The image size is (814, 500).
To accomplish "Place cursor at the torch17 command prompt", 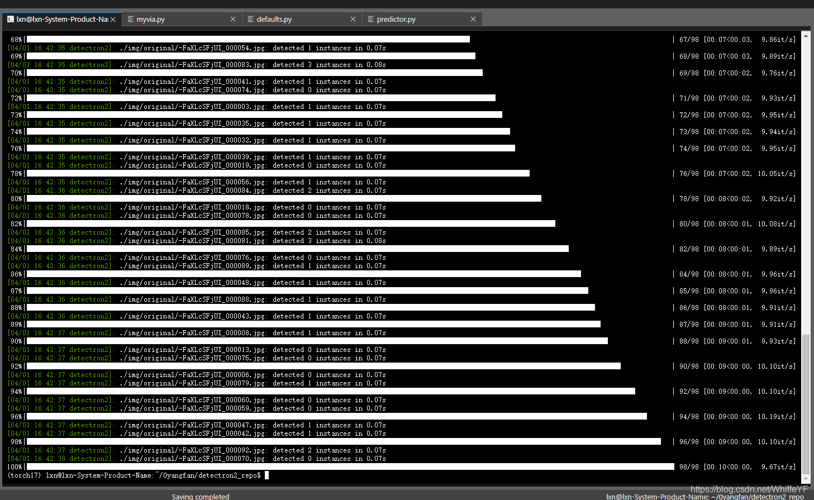I will 267,475.
